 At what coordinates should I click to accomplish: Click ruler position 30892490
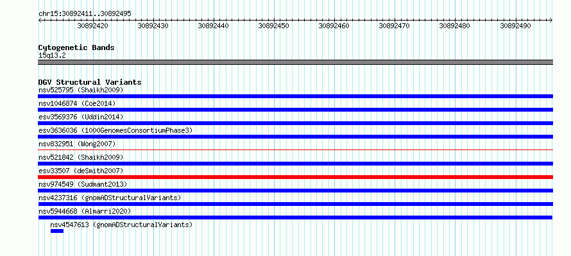click(515, 26)
